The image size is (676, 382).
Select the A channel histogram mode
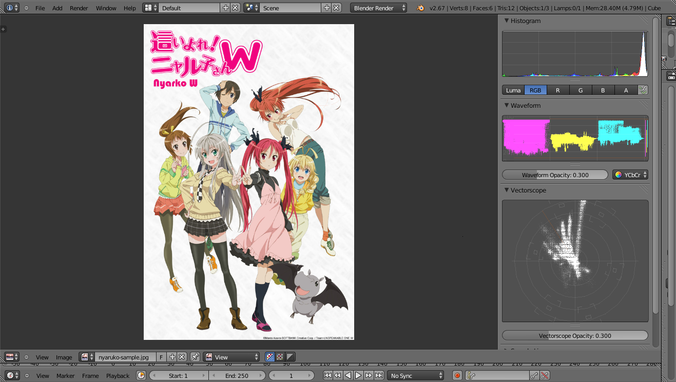point(626,90)
